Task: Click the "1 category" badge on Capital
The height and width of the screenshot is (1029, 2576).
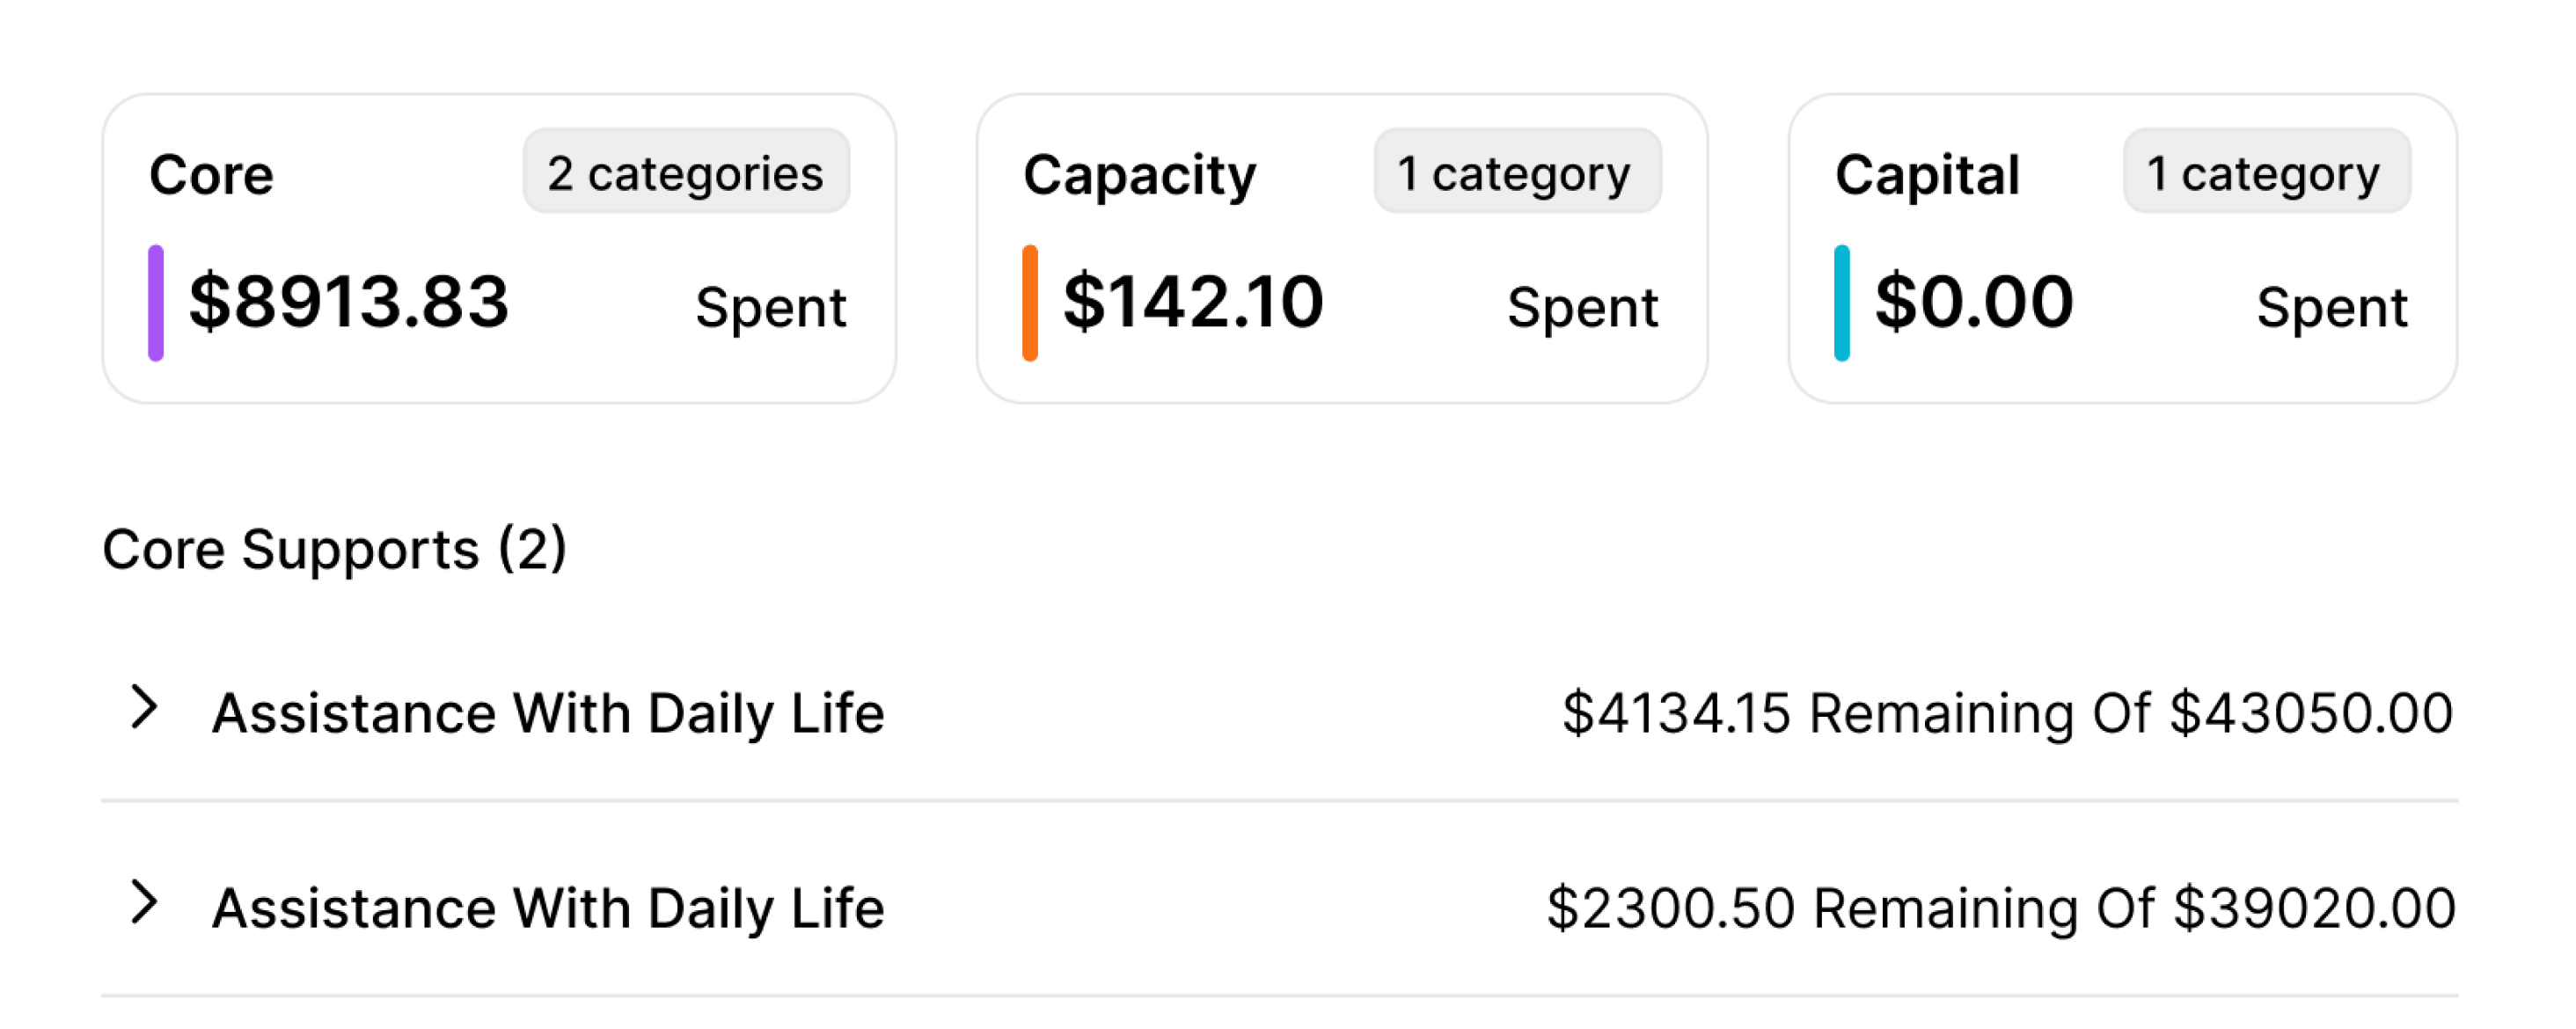Action: (2266, 172)
